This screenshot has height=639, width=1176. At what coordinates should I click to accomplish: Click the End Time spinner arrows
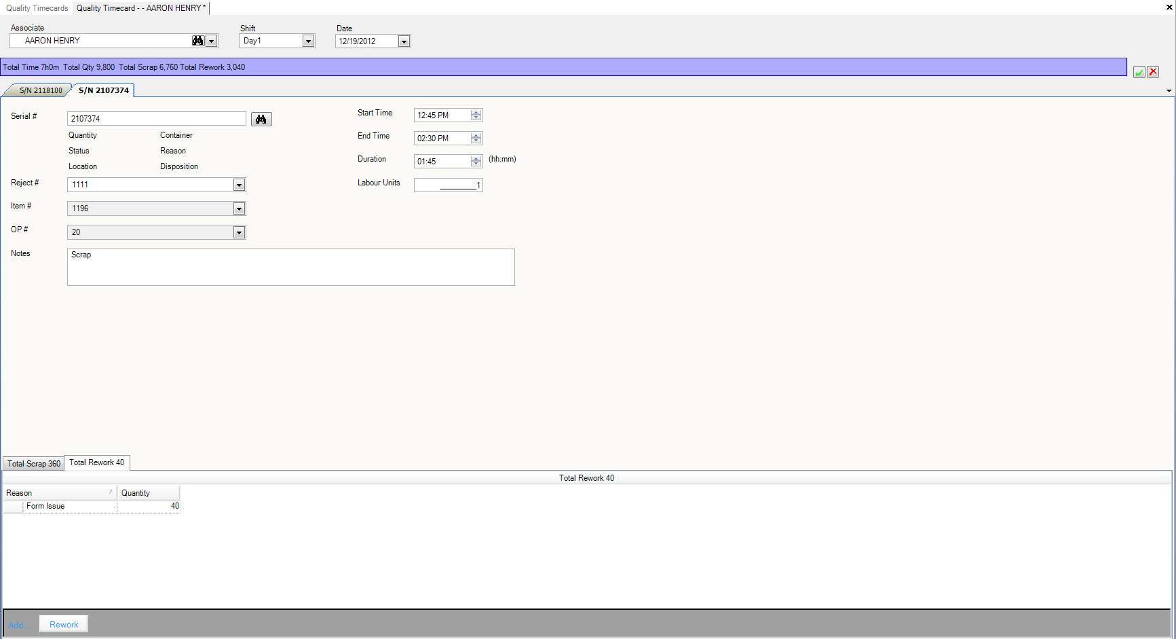[476, 139]
